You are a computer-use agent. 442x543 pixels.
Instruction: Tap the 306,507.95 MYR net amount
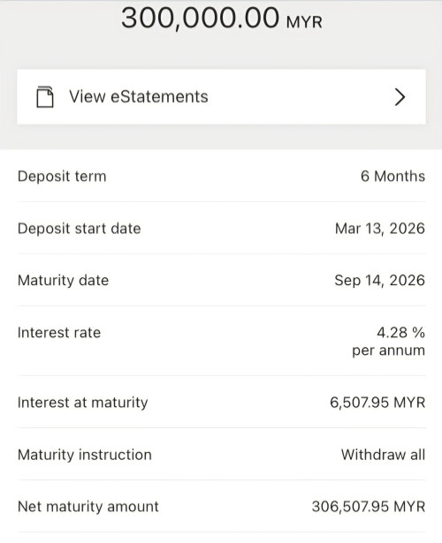coord(369,507)
